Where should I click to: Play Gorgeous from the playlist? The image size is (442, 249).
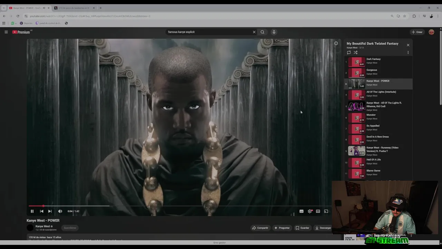378,73
